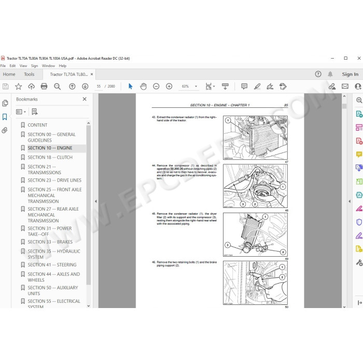
Task: Open the attachments paperclip panel
Action: pos(5,130)
